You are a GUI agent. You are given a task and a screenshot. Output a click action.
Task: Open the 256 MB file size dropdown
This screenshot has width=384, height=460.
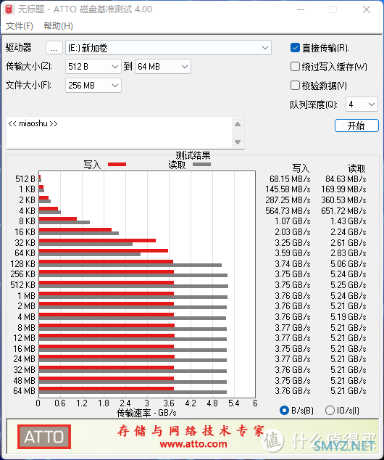pos(93,86)
